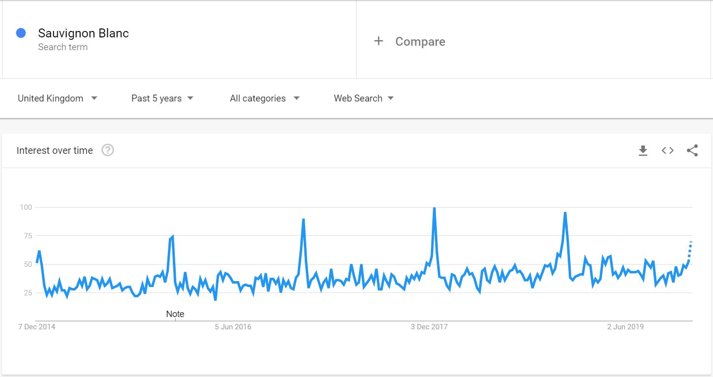713x377 pixels.
Task: Click the Interest over time heading
Action: [x=55, y=150]
